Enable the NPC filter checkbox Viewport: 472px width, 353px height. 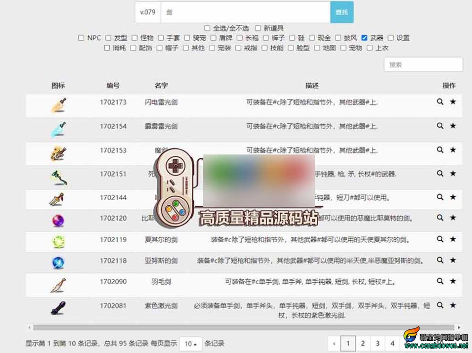coord(81,38)
